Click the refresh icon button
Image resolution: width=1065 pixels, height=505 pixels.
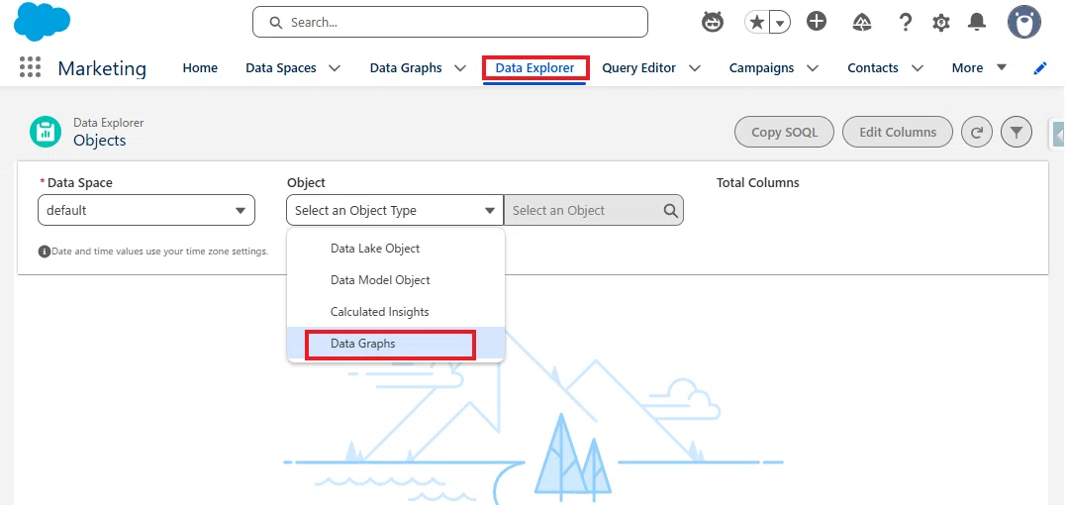coord(977,132)
